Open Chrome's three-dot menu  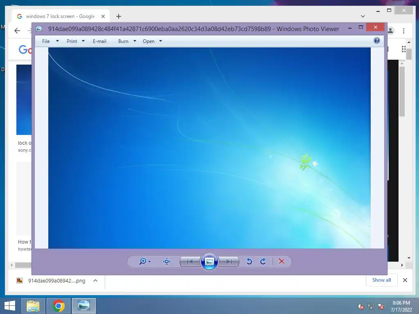pyautogui.click(x=403, y=31)
